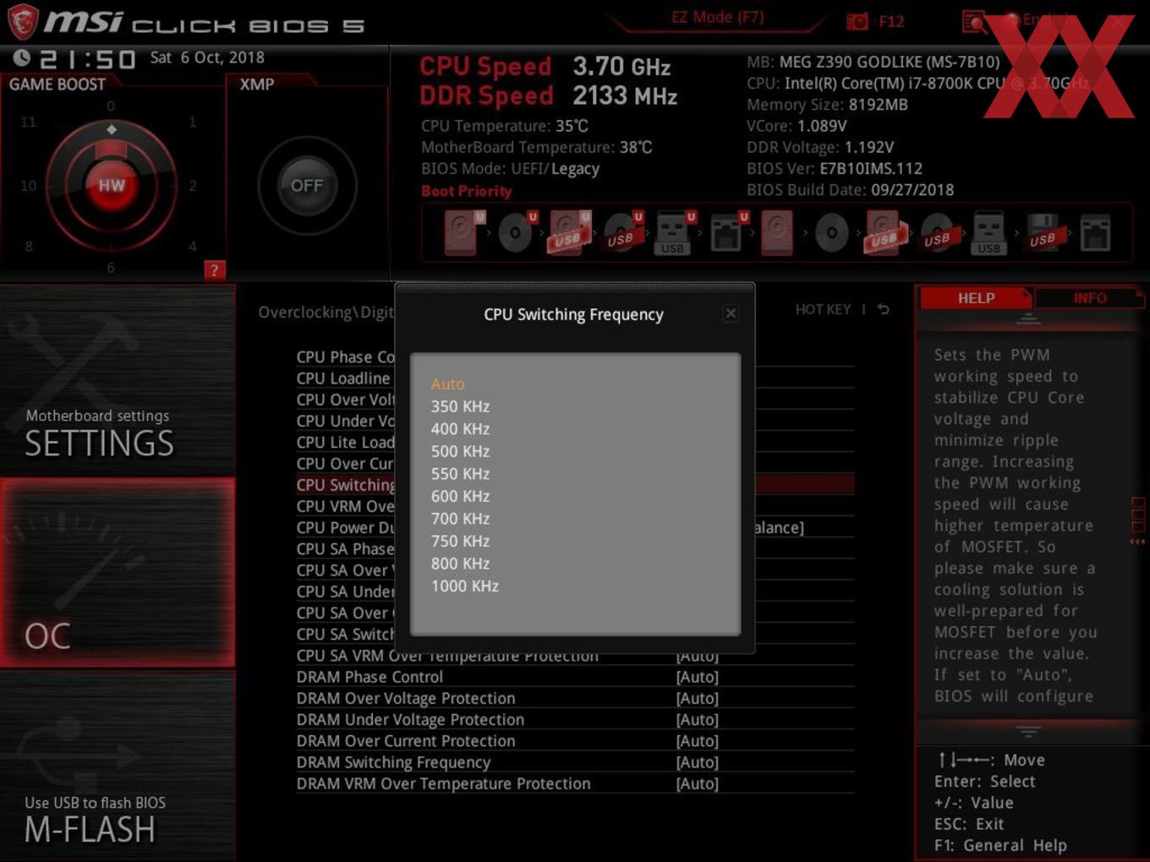This screenshot has width=1150, height=862.
Task: Open DRAM Switching Frequency Auto value
Action: [697, 762]
